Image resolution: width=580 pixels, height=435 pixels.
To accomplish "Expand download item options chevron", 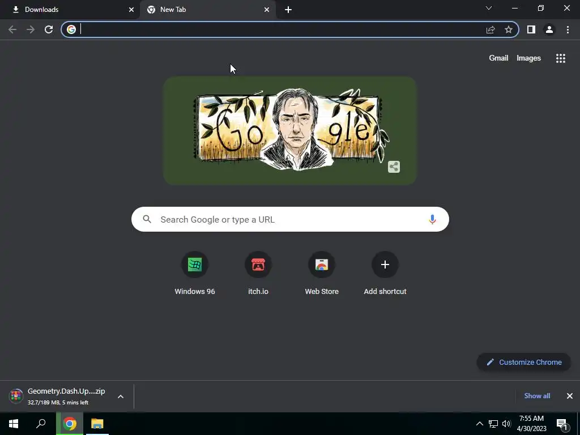I will point(121,396).
